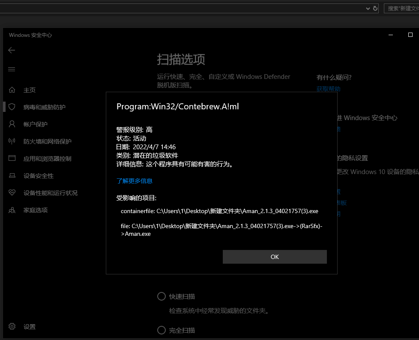Screen dimensions: 419x340
Task: Toggle the hamburger navigation menu
Action: coord(12,69)
